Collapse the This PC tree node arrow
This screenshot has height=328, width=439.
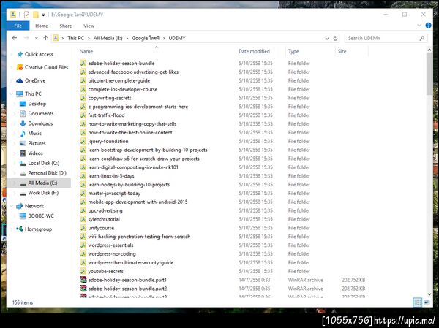12,94
